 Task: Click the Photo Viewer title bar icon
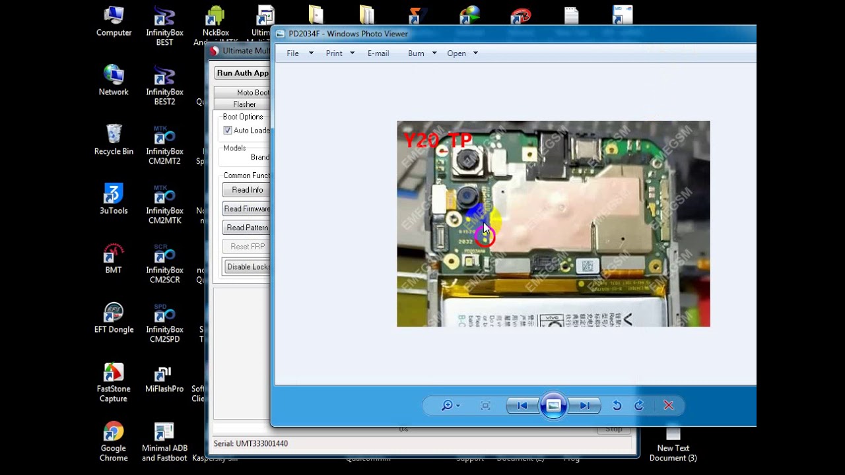point(280,34)
